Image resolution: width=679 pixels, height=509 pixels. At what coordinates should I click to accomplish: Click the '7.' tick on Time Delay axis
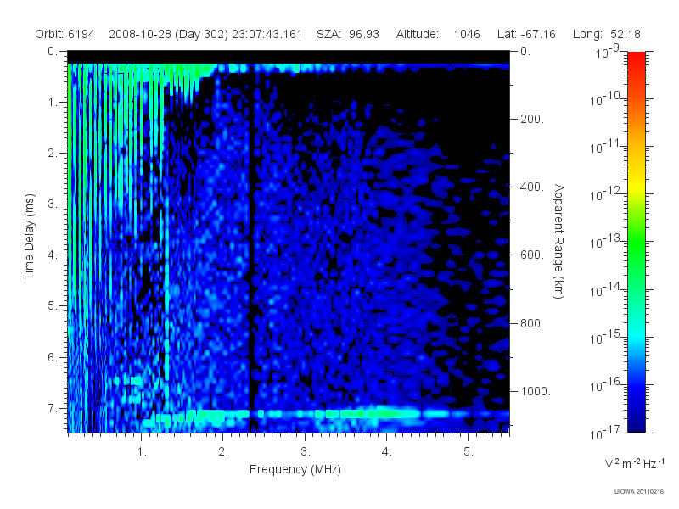point(53,408)
